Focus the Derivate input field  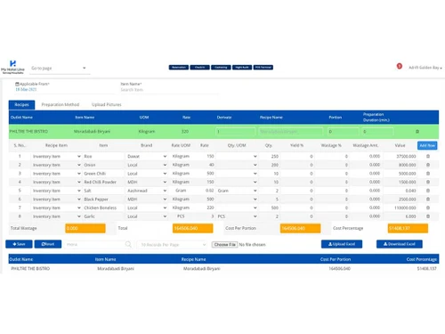pyautogui.click(x=235, y=132)
